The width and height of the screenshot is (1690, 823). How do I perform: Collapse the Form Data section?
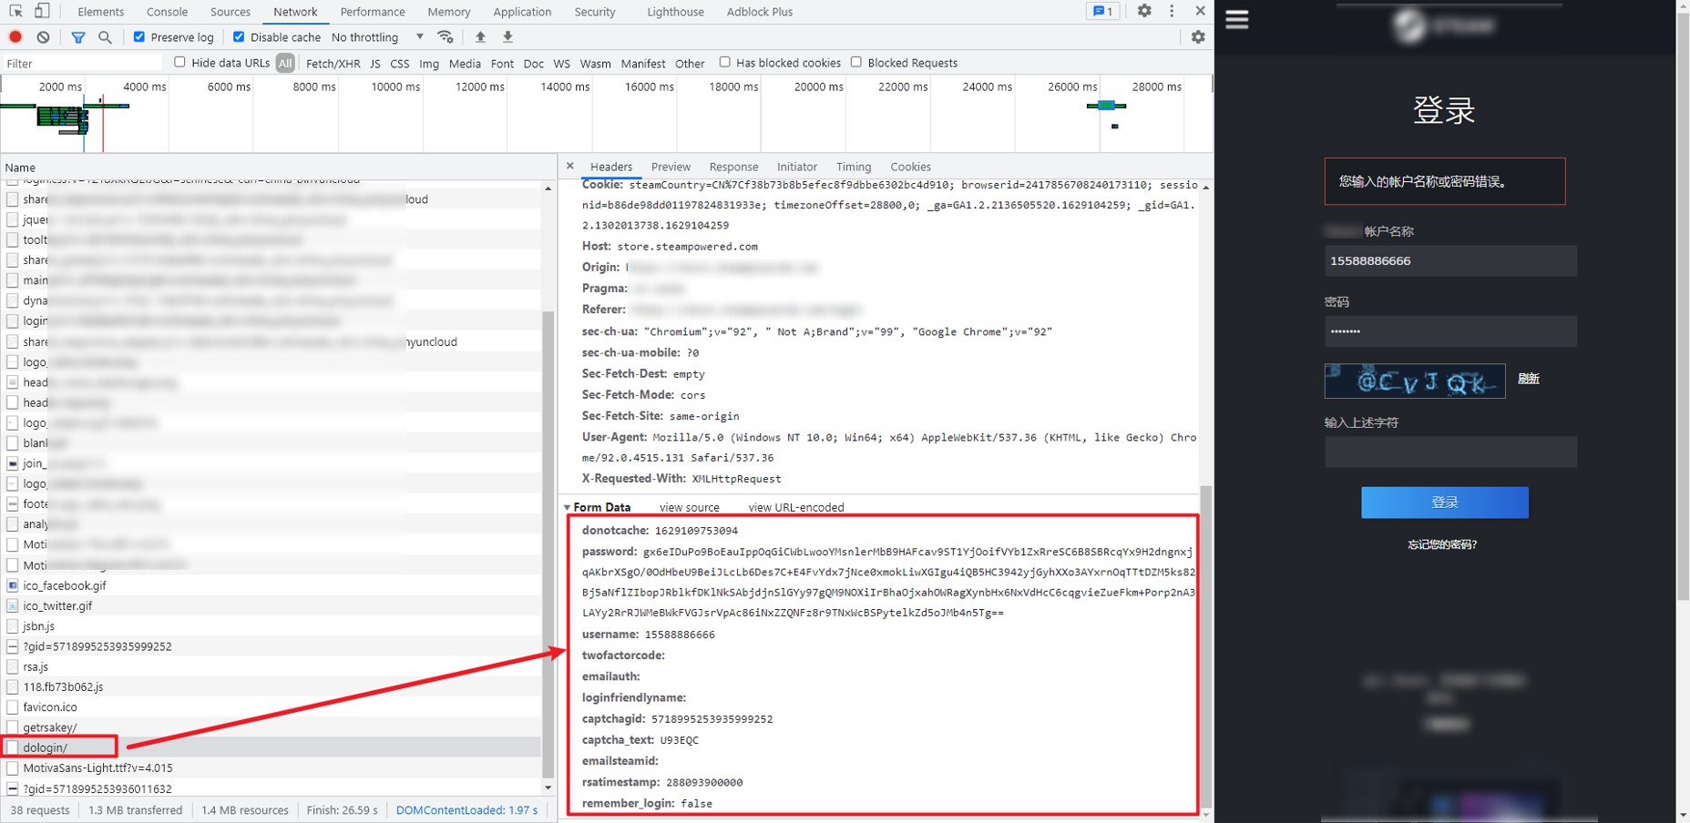(568, 508)
